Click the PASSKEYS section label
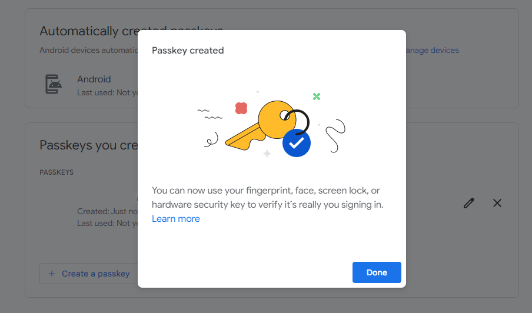Screen dimensions: 532x313 [x=56, y=173]
